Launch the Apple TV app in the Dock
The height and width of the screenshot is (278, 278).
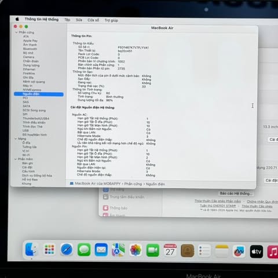257,251
